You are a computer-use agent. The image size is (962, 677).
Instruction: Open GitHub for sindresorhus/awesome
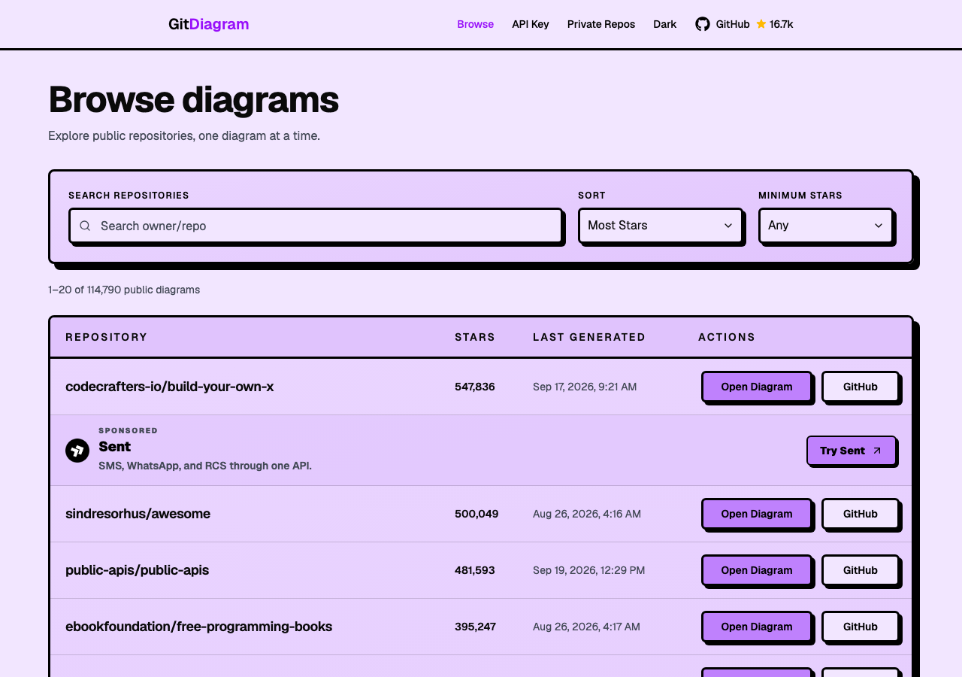click(861, 514)
